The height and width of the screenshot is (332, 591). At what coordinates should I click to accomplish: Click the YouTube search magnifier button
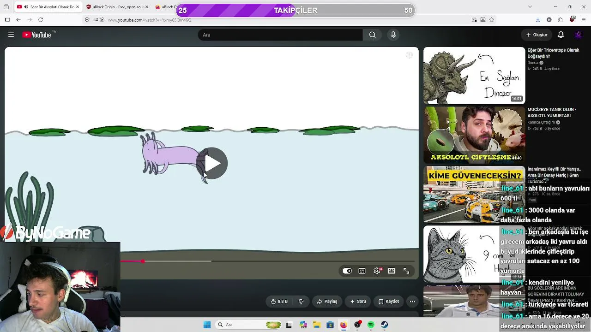(372, 35)
